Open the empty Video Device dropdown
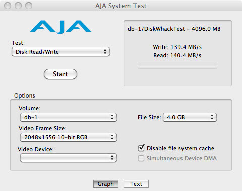 69,158
